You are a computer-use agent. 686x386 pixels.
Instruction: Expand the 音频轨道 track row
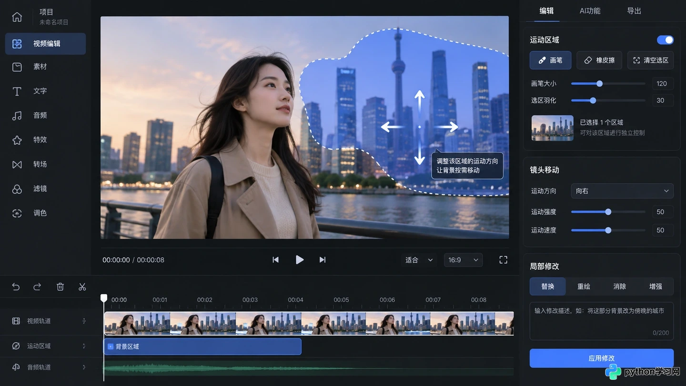tap(84, 367)
